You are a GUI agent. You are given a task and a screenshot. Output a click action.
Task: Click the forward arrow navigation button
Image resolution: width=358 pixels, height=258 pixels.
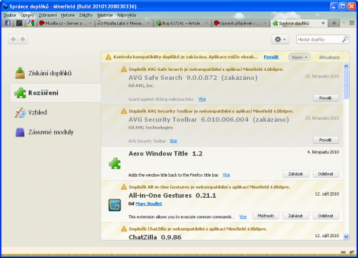(x=23, y=39)
